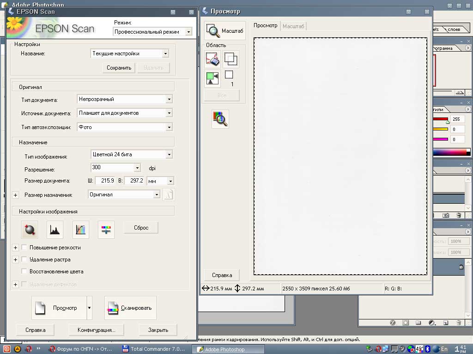Click the lock icon on Photoshop layer

tap(461, 267)
